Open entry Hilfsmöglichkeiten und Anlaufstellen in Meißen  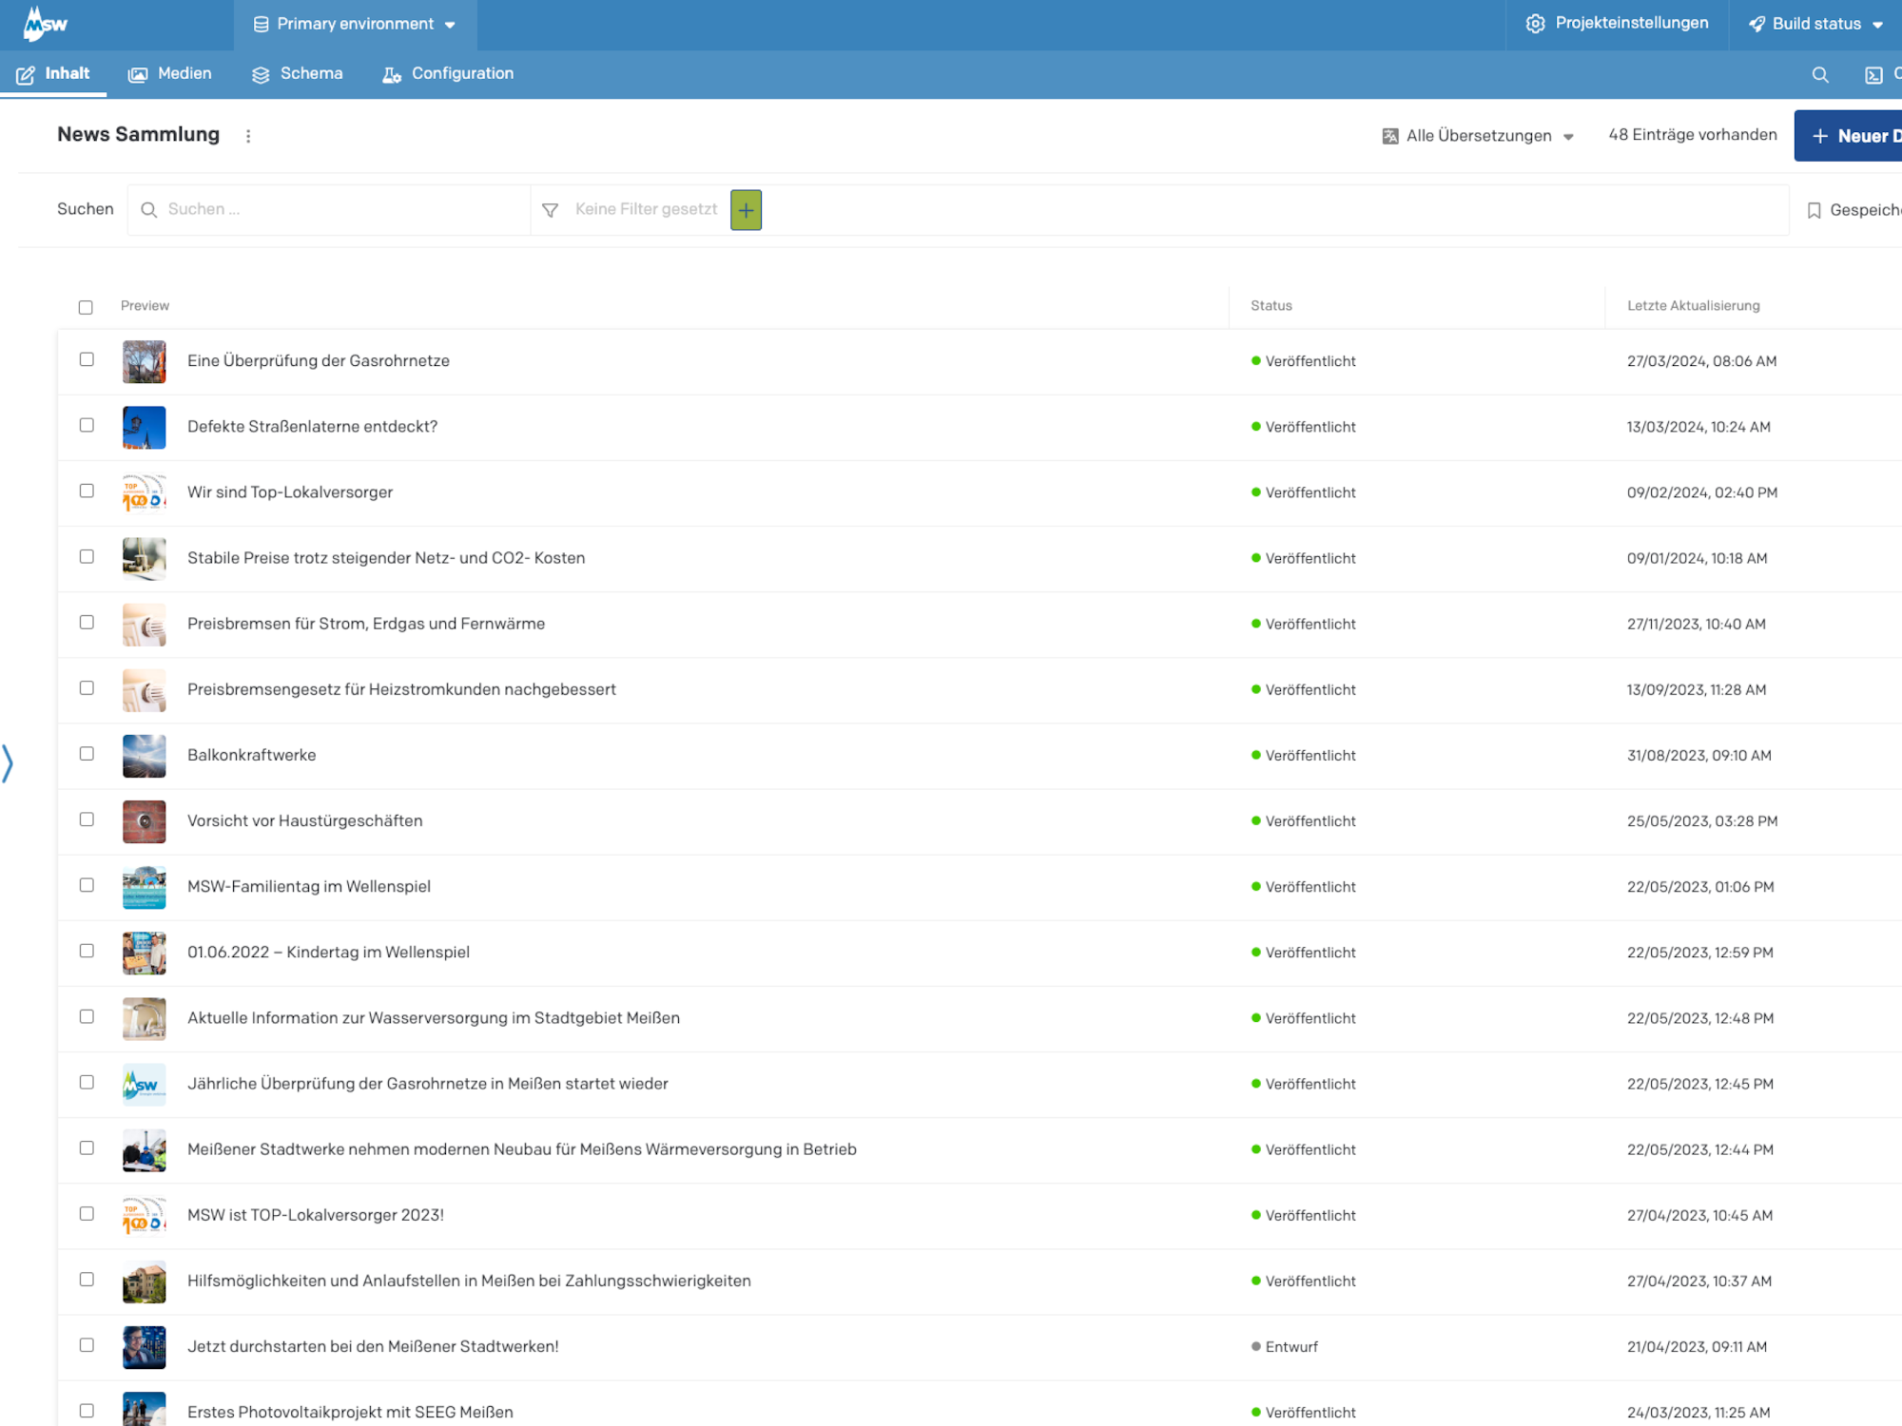point(469,1281)
